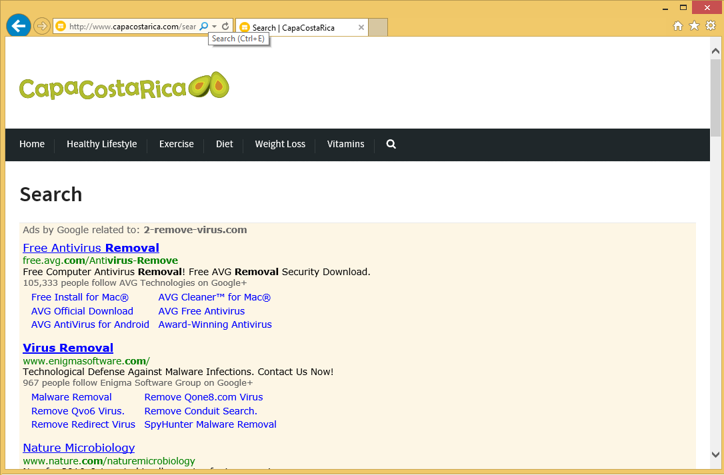Refresh the current page
Screen dimensions: 724x475
[225, 27]
